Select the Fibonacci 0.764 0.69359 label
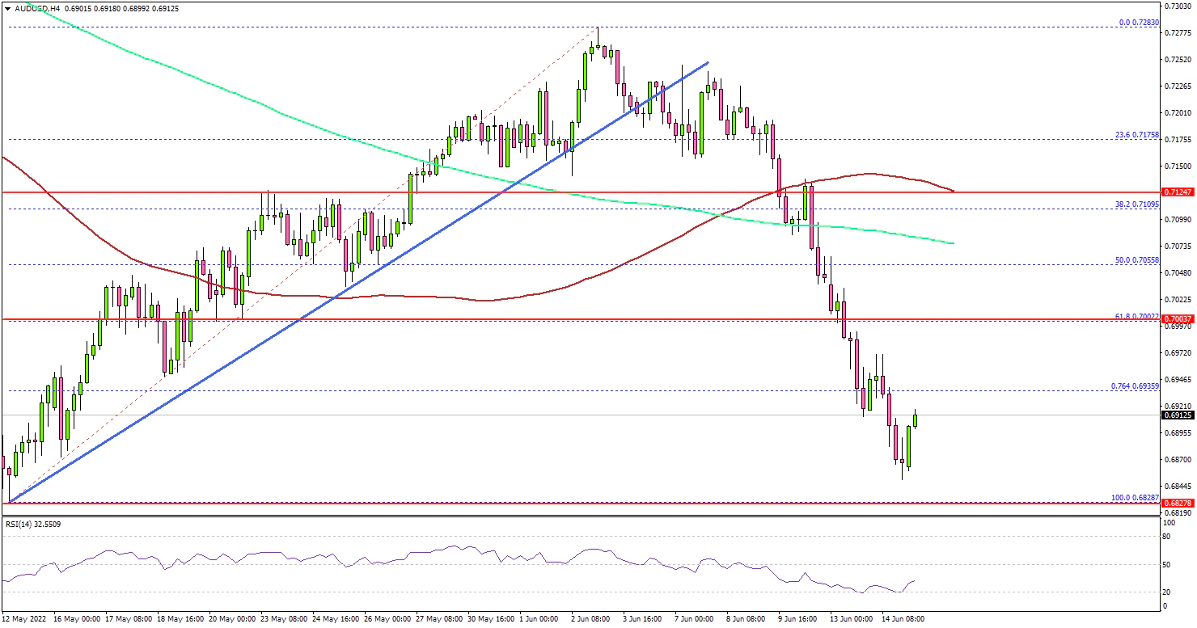This screenshot has width=1197, height=628. pos(1134,386)
